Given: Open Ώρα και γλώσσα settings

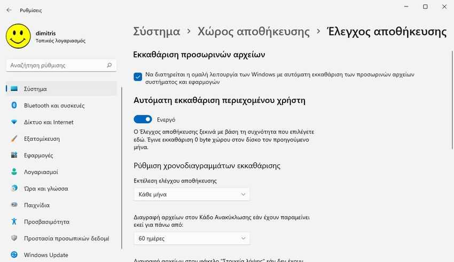Looking at the screenshot, I should tap(61, 188).
